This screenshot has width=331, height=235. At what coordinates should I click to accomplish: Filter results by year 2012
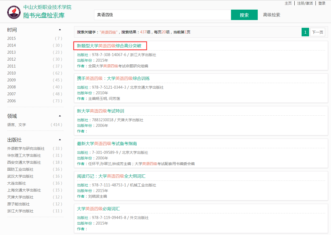coord(11,59)
